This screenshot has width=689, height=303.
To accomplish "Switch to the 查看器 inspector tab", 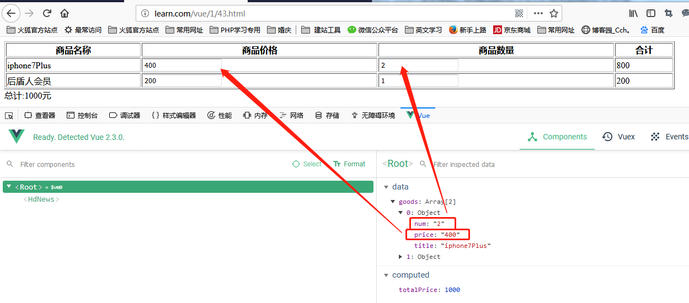I will click(x=40, y=115).
